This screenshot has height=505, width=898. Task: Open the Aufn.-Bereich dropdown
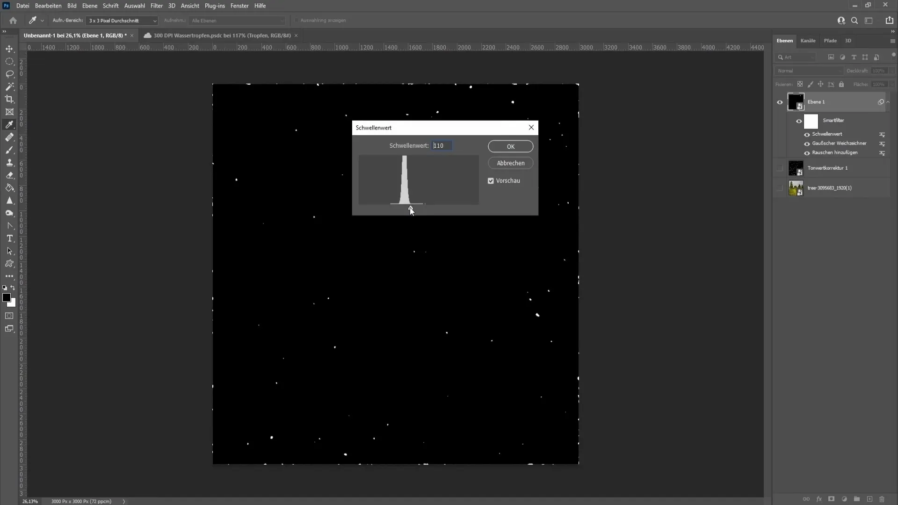point(122,21)
